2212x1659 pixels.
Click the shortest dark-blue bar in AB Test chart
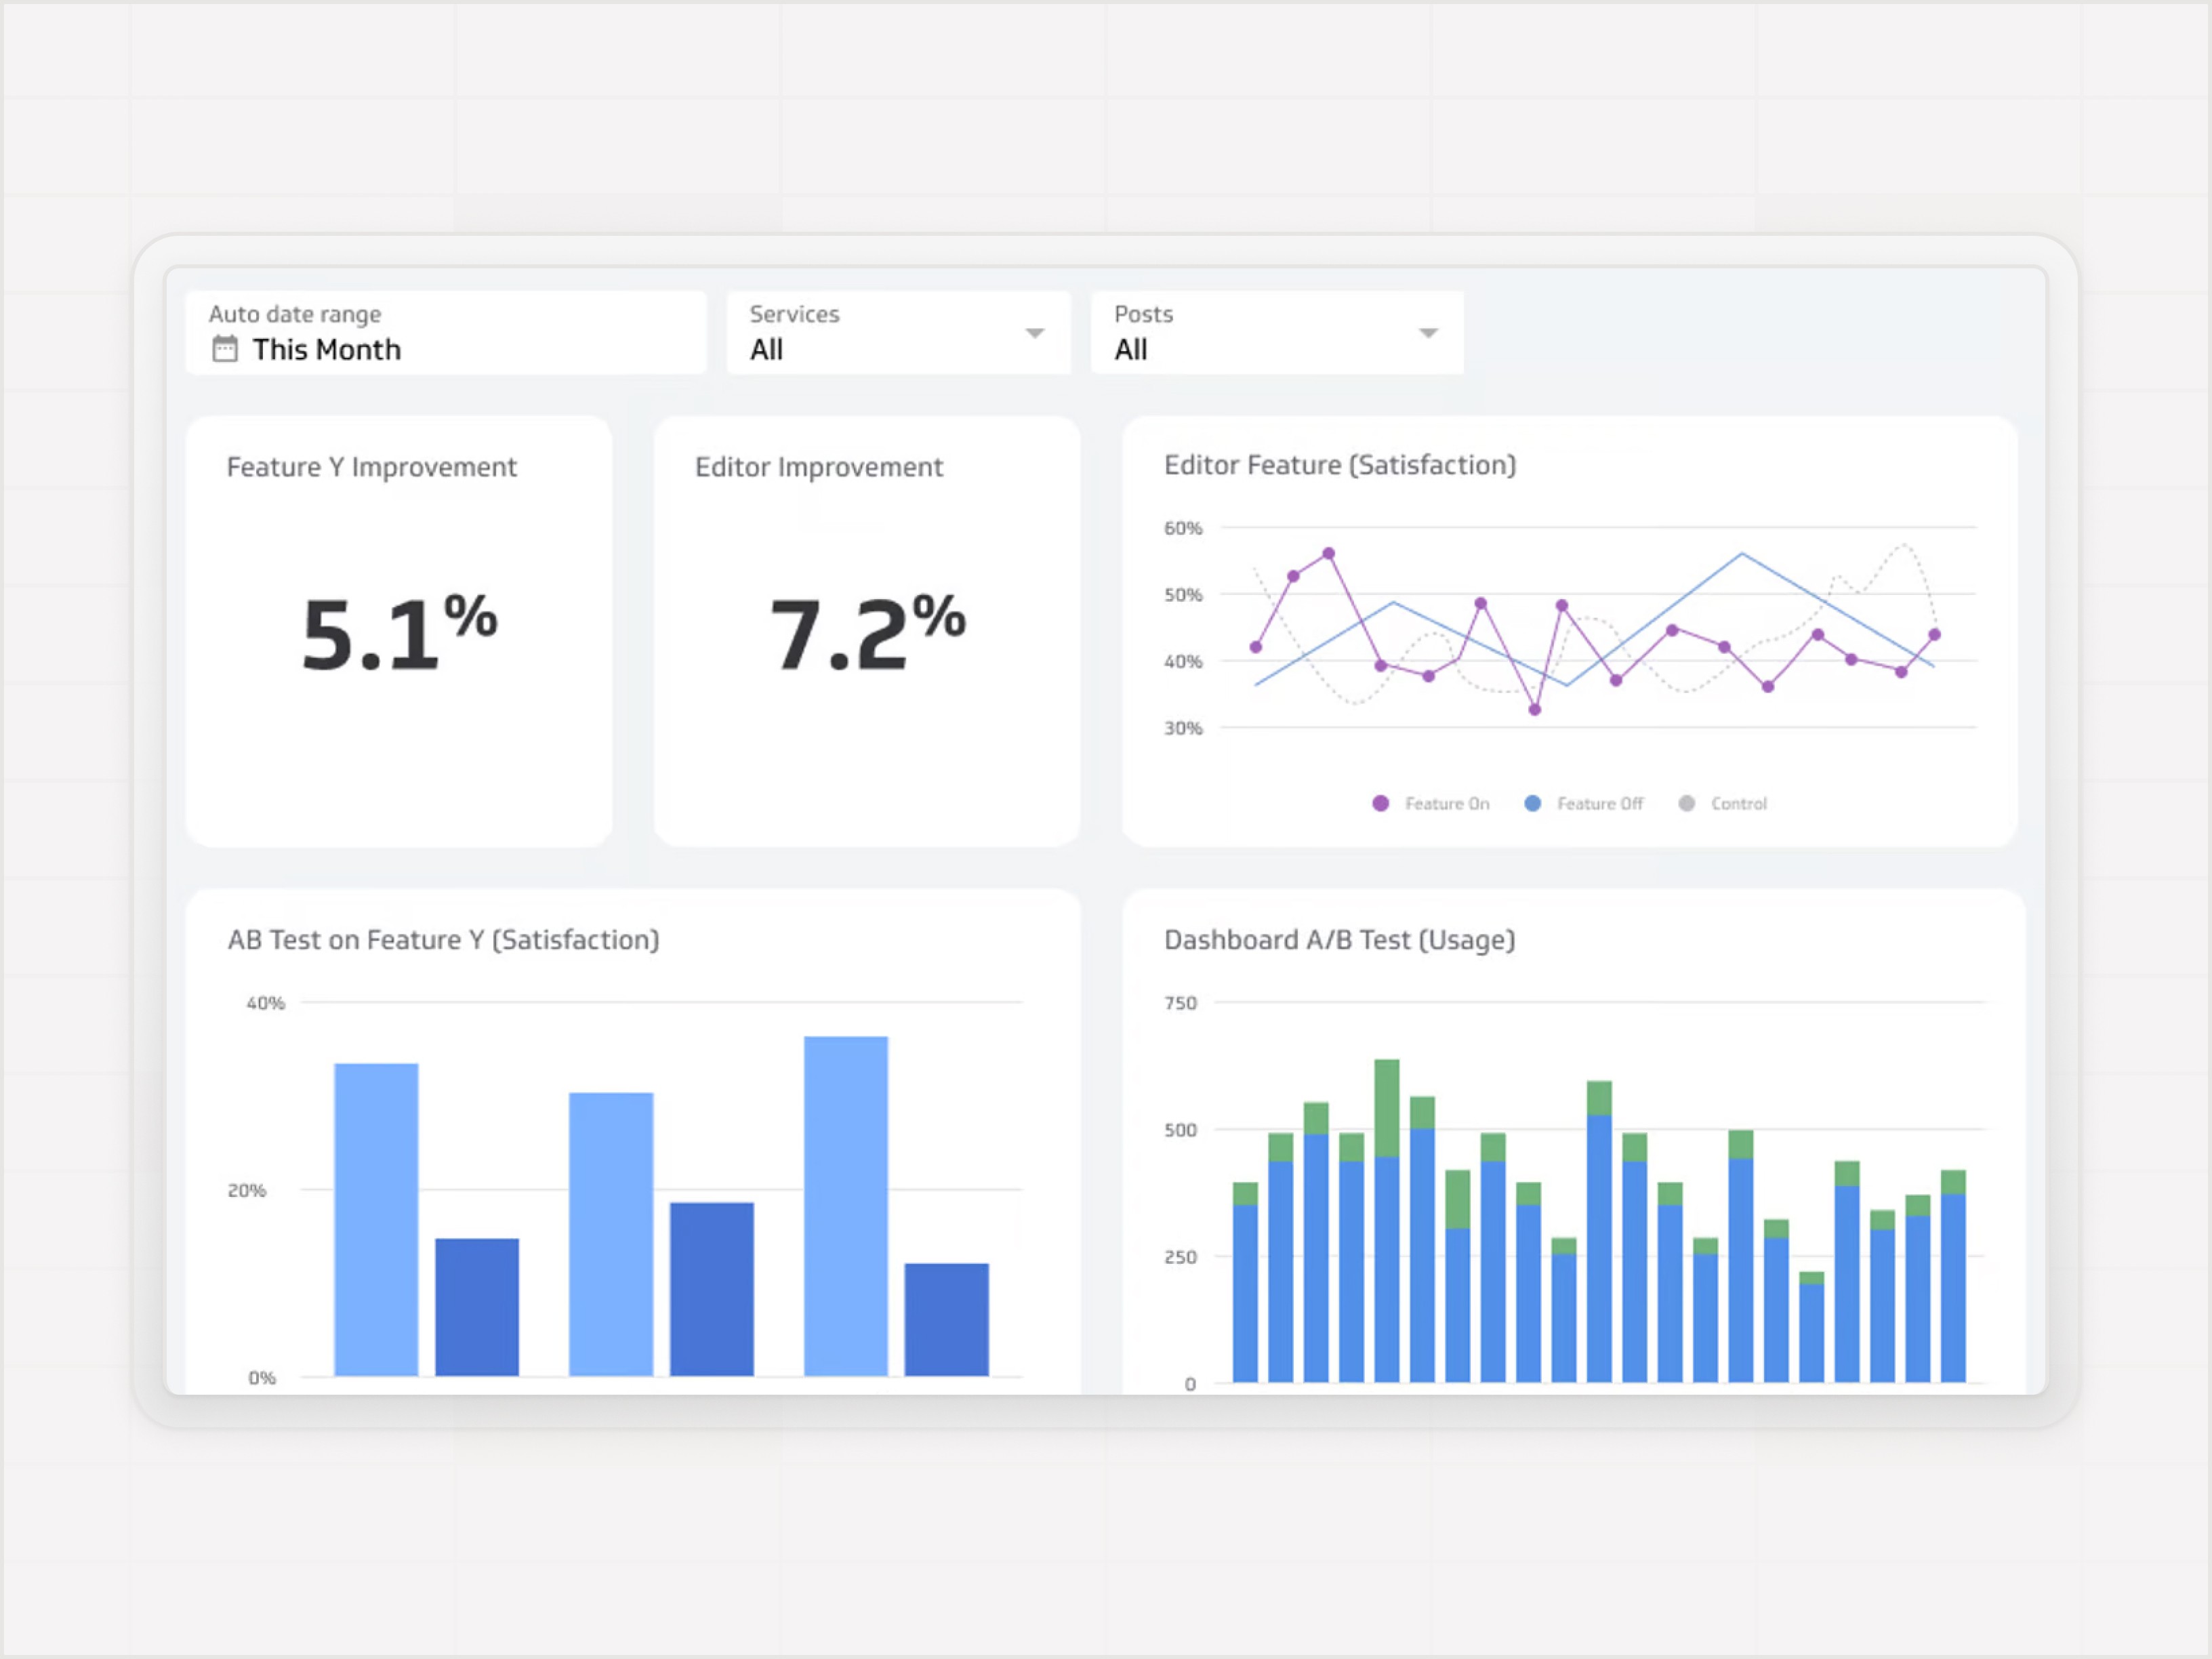(947, 1320)
